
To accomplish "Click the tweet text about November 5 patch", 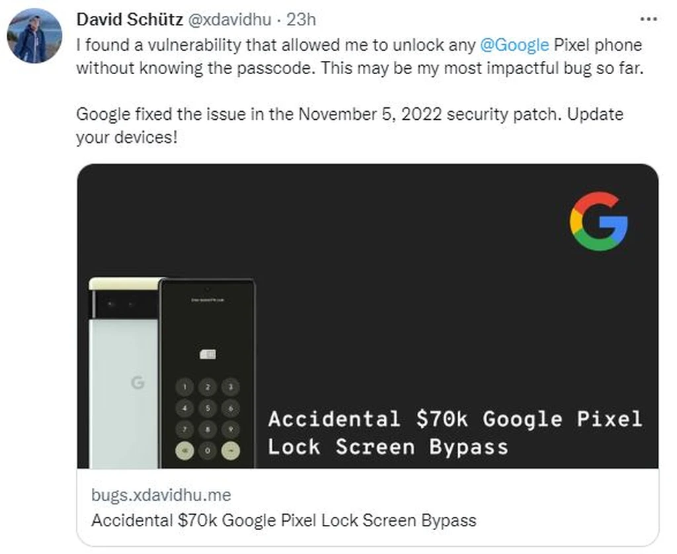I will [350, 126].
